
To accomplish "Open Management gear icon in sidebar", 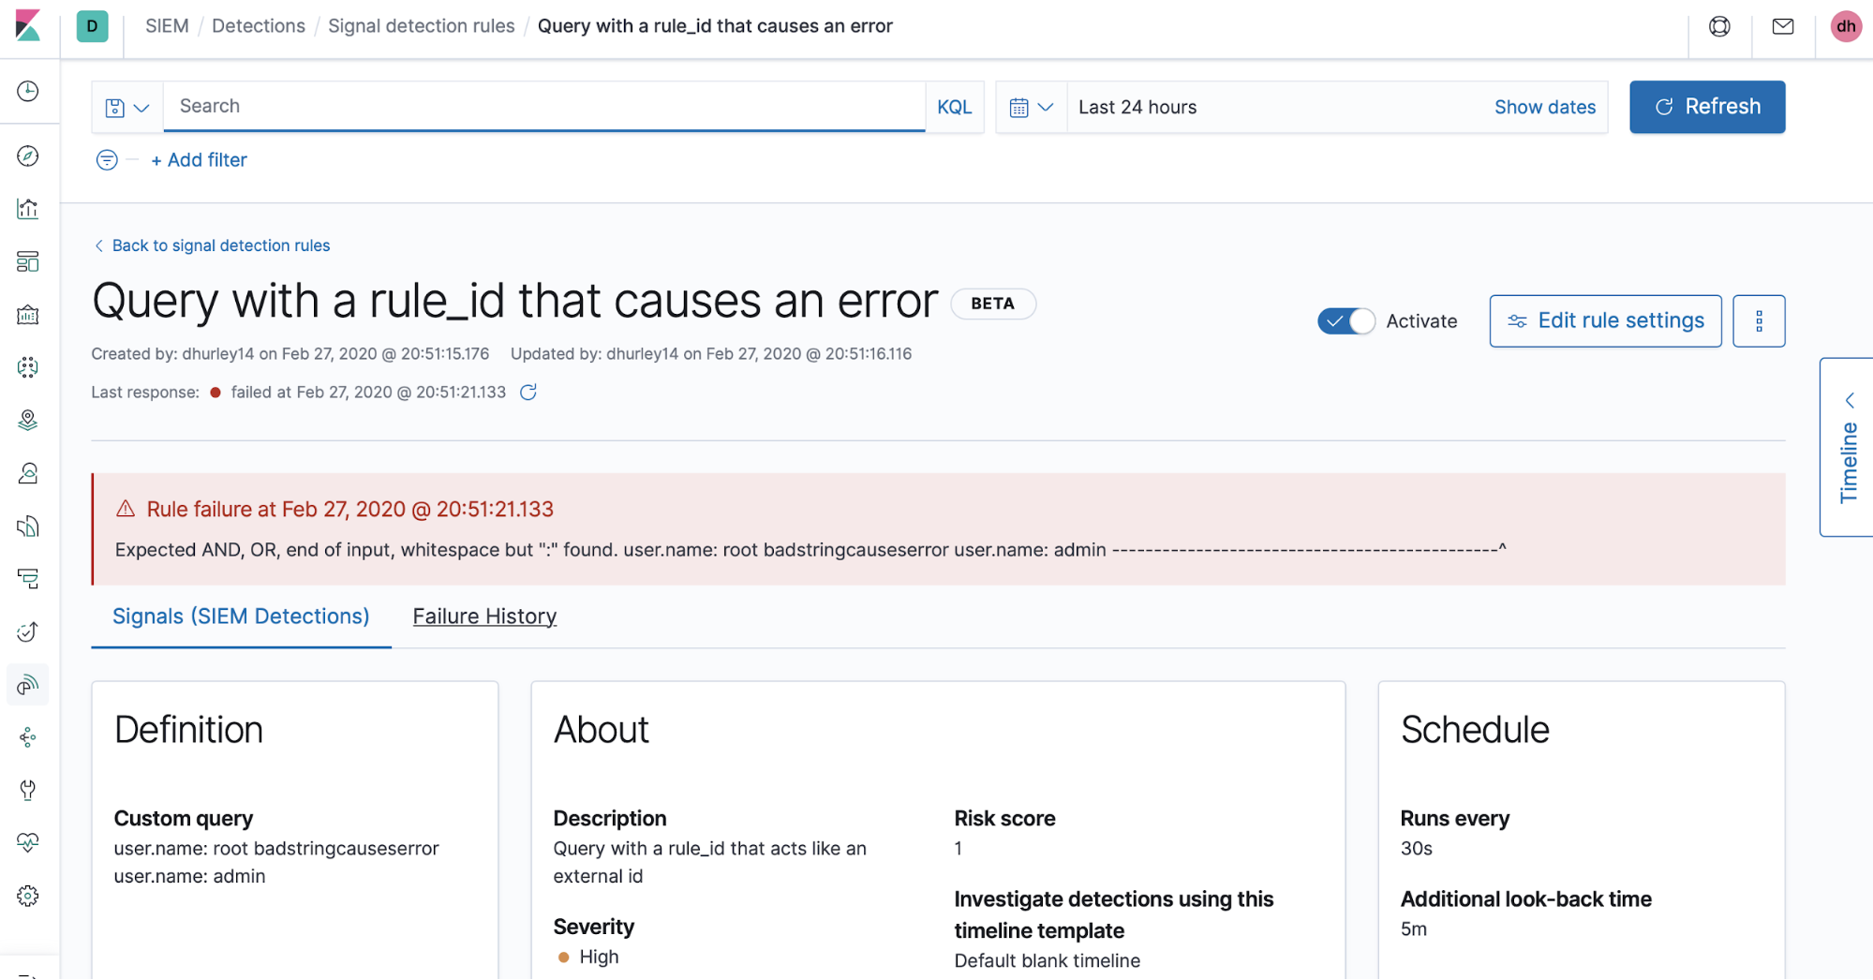I will coord(28,896).
